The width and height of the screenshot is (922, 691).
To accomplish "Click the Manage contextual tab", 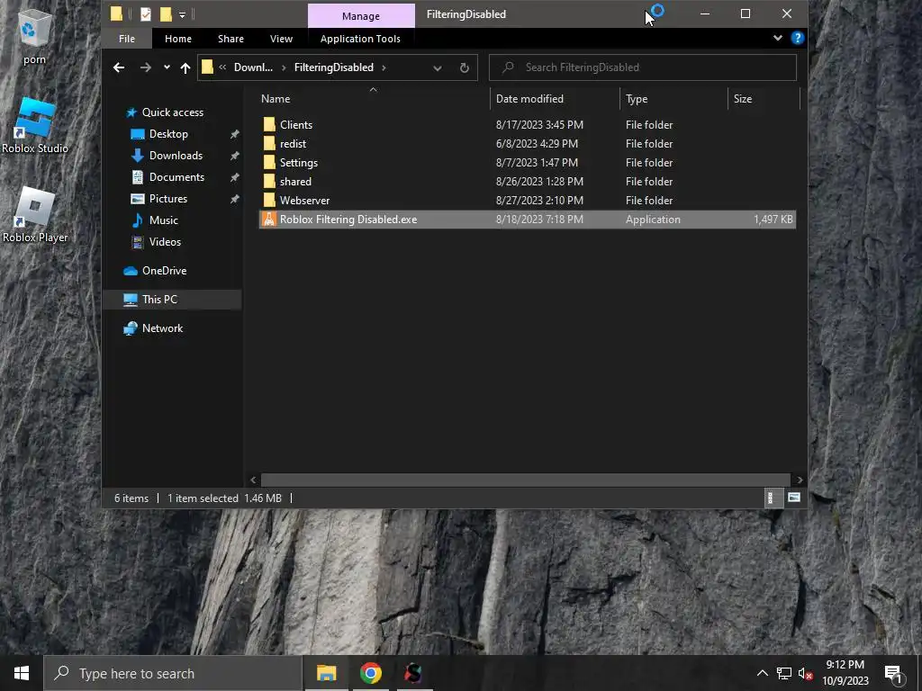I will [361, 16].
